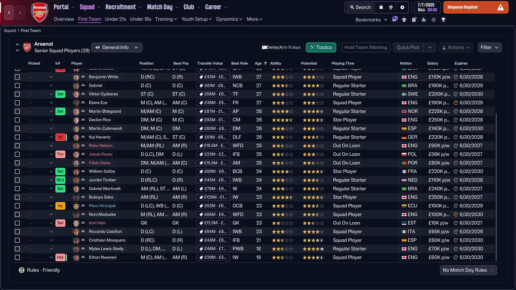Click contract clock icon for Ebere Eze expiry
The width and height of the screenshot is (516, 290).
(456, 103)
